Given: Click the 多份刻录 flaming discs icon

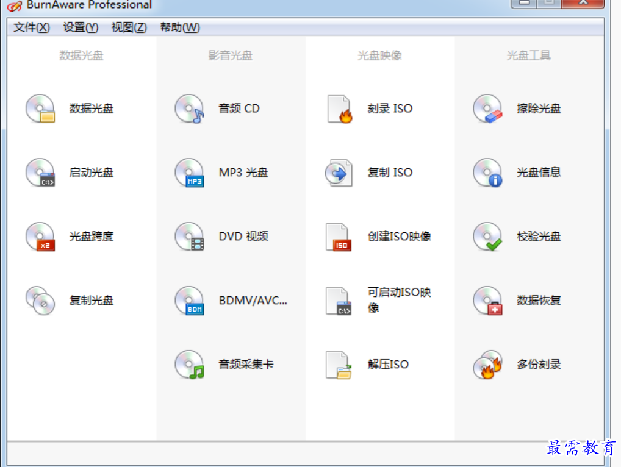Looking at the screenshot, I should click(x=487, y=365).
